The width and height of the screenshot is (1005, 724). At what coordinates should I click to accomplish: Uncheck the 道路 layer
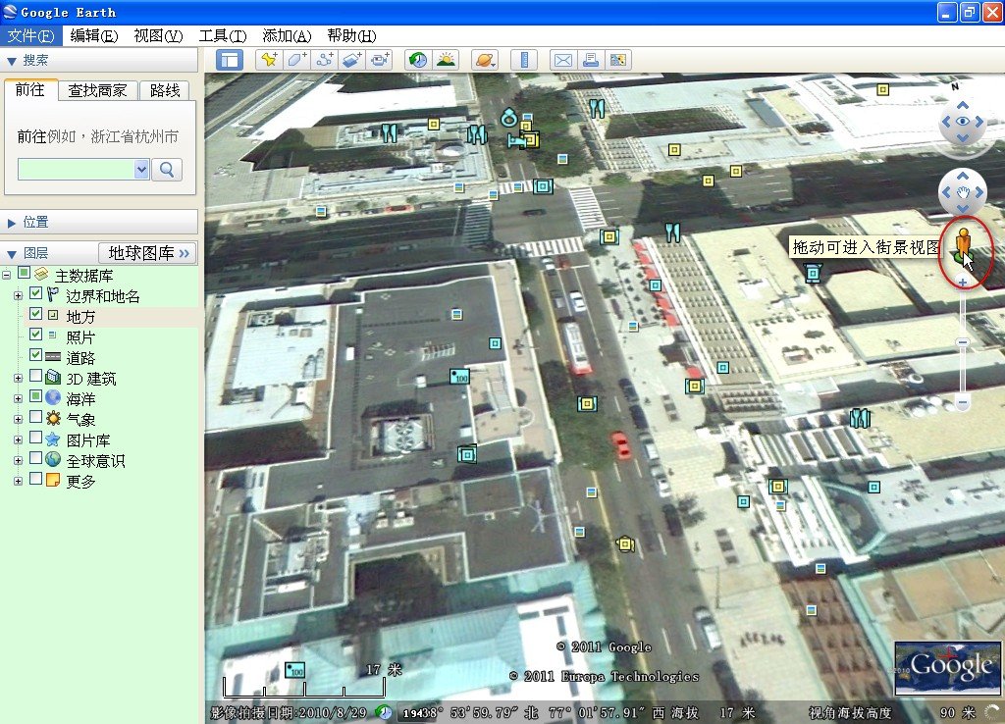pos(36,355)
